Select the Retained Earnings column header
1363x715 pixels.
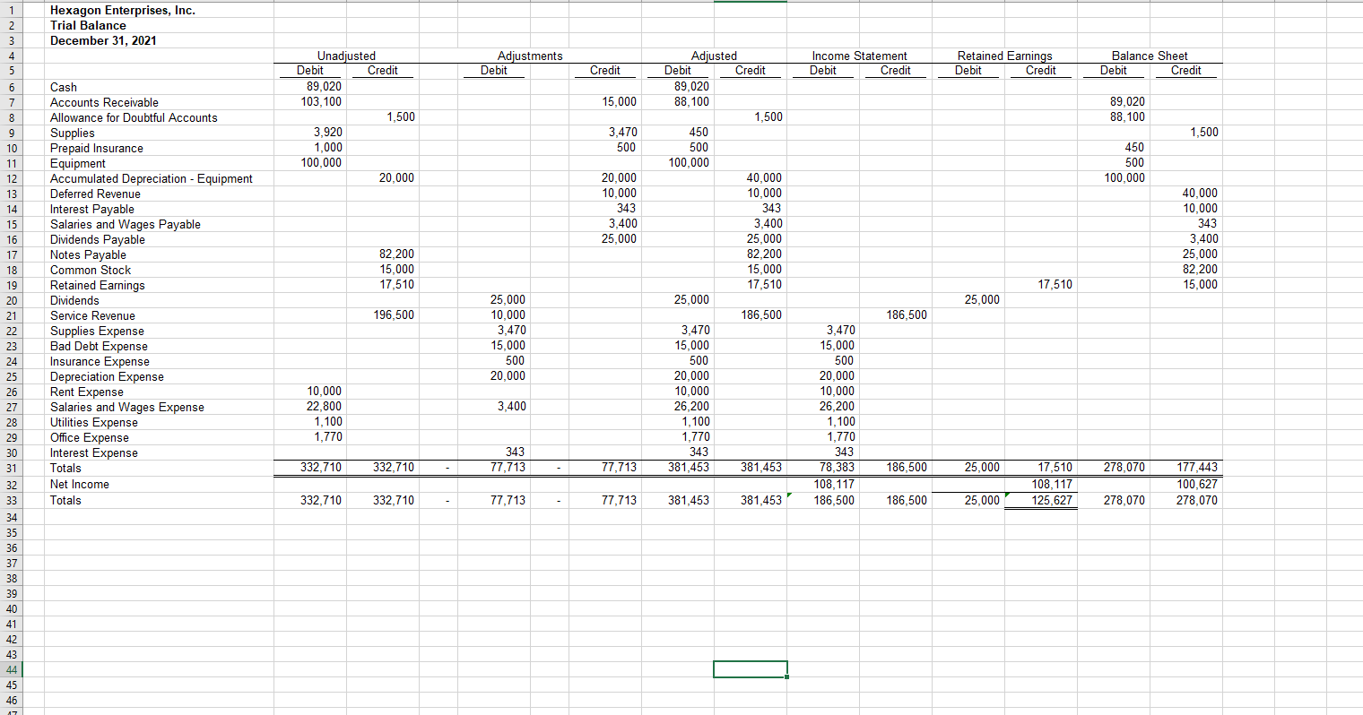[x=1003, y=56]
